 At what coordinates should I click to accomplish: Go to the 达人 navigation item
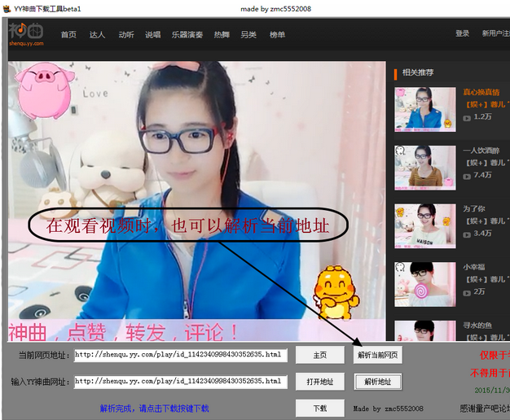coord(97,35)
